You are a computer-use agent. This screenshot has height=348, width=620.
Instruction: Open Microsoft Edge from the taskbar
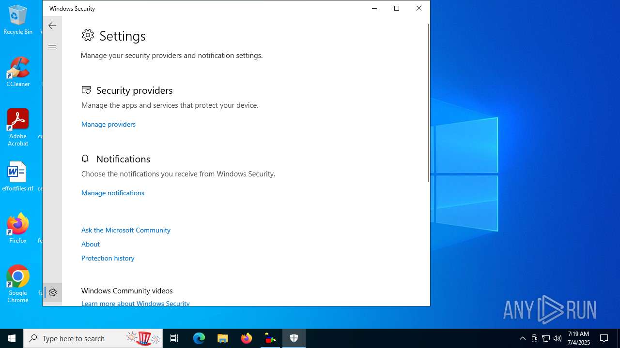[199, 338]
